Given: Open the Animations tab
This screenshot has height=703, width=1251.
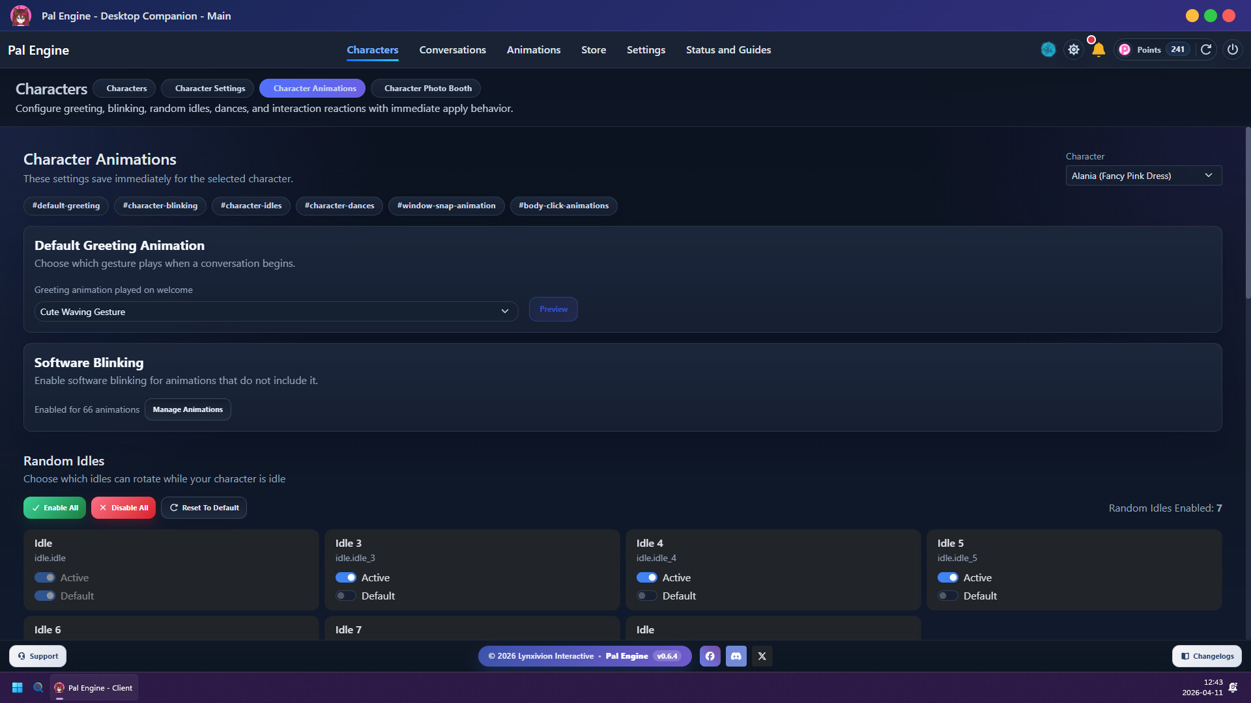Looking at the screenshot, I should (x=534, y=49).
